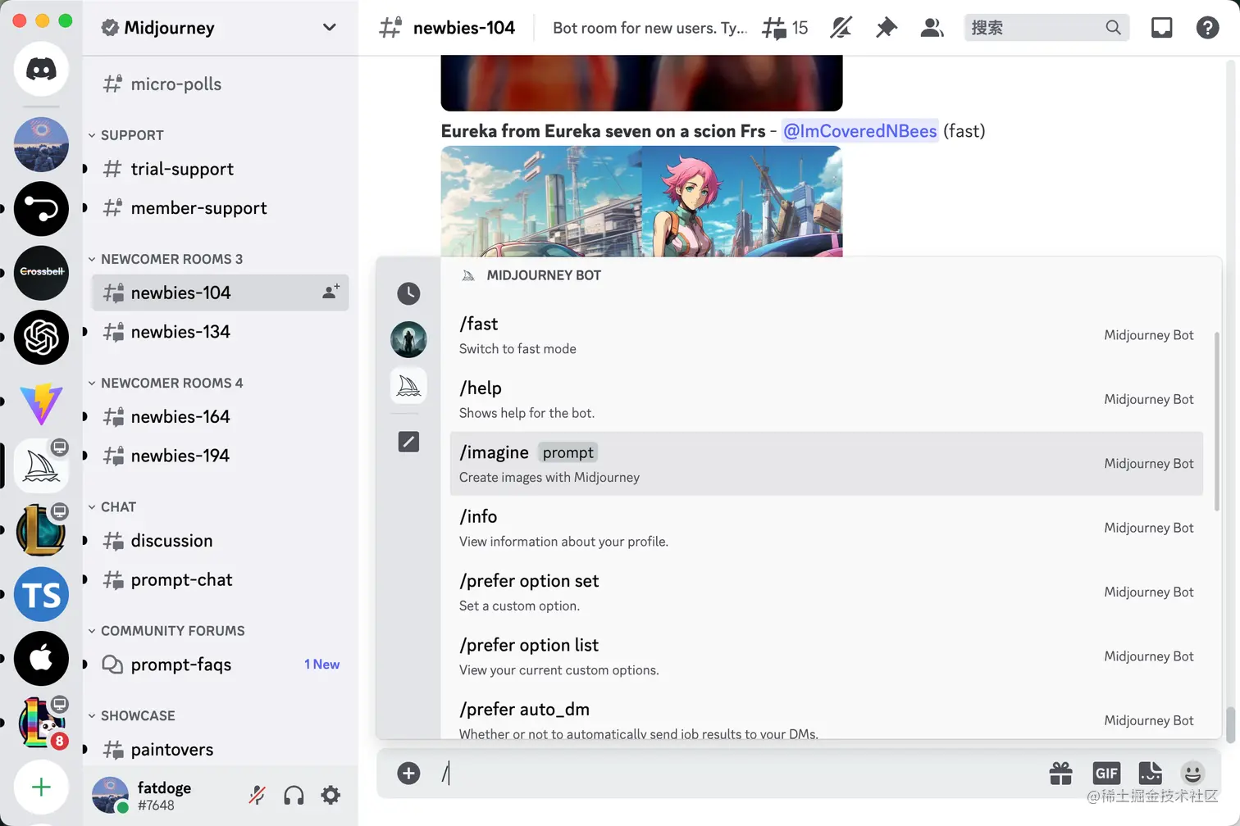Open the Eureka anime image thumbnail
Image resolution: width=1240 pixels, height=826 pixels.
[x=641, y=202]
